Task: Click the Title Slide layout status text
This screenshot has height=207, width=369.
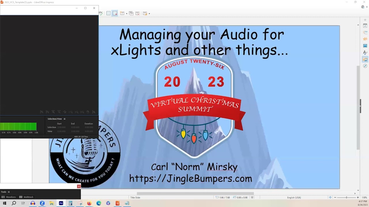Action: point(135,198)
